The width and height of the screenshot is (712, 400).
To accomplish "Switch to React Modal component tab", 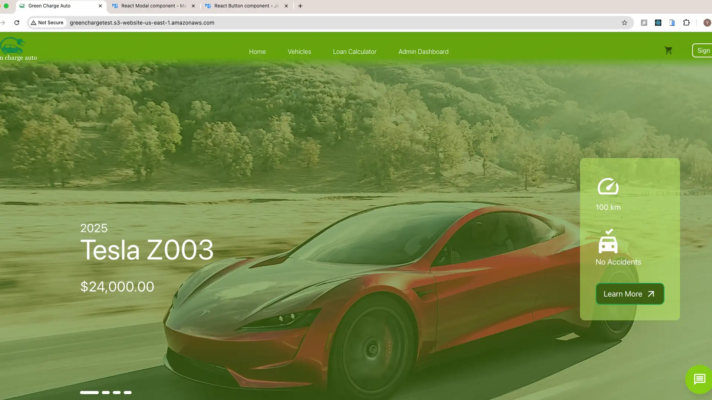I will pyautogui.click(x=154, y=6).
